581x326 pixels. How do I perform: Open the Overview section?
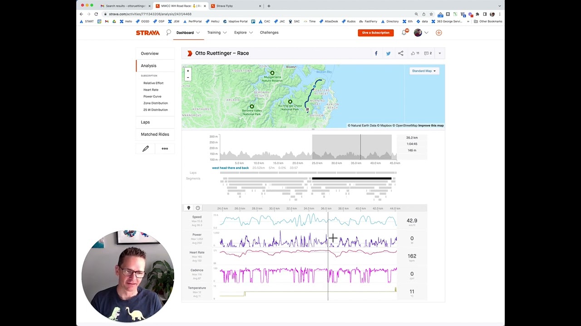[150, 53]
